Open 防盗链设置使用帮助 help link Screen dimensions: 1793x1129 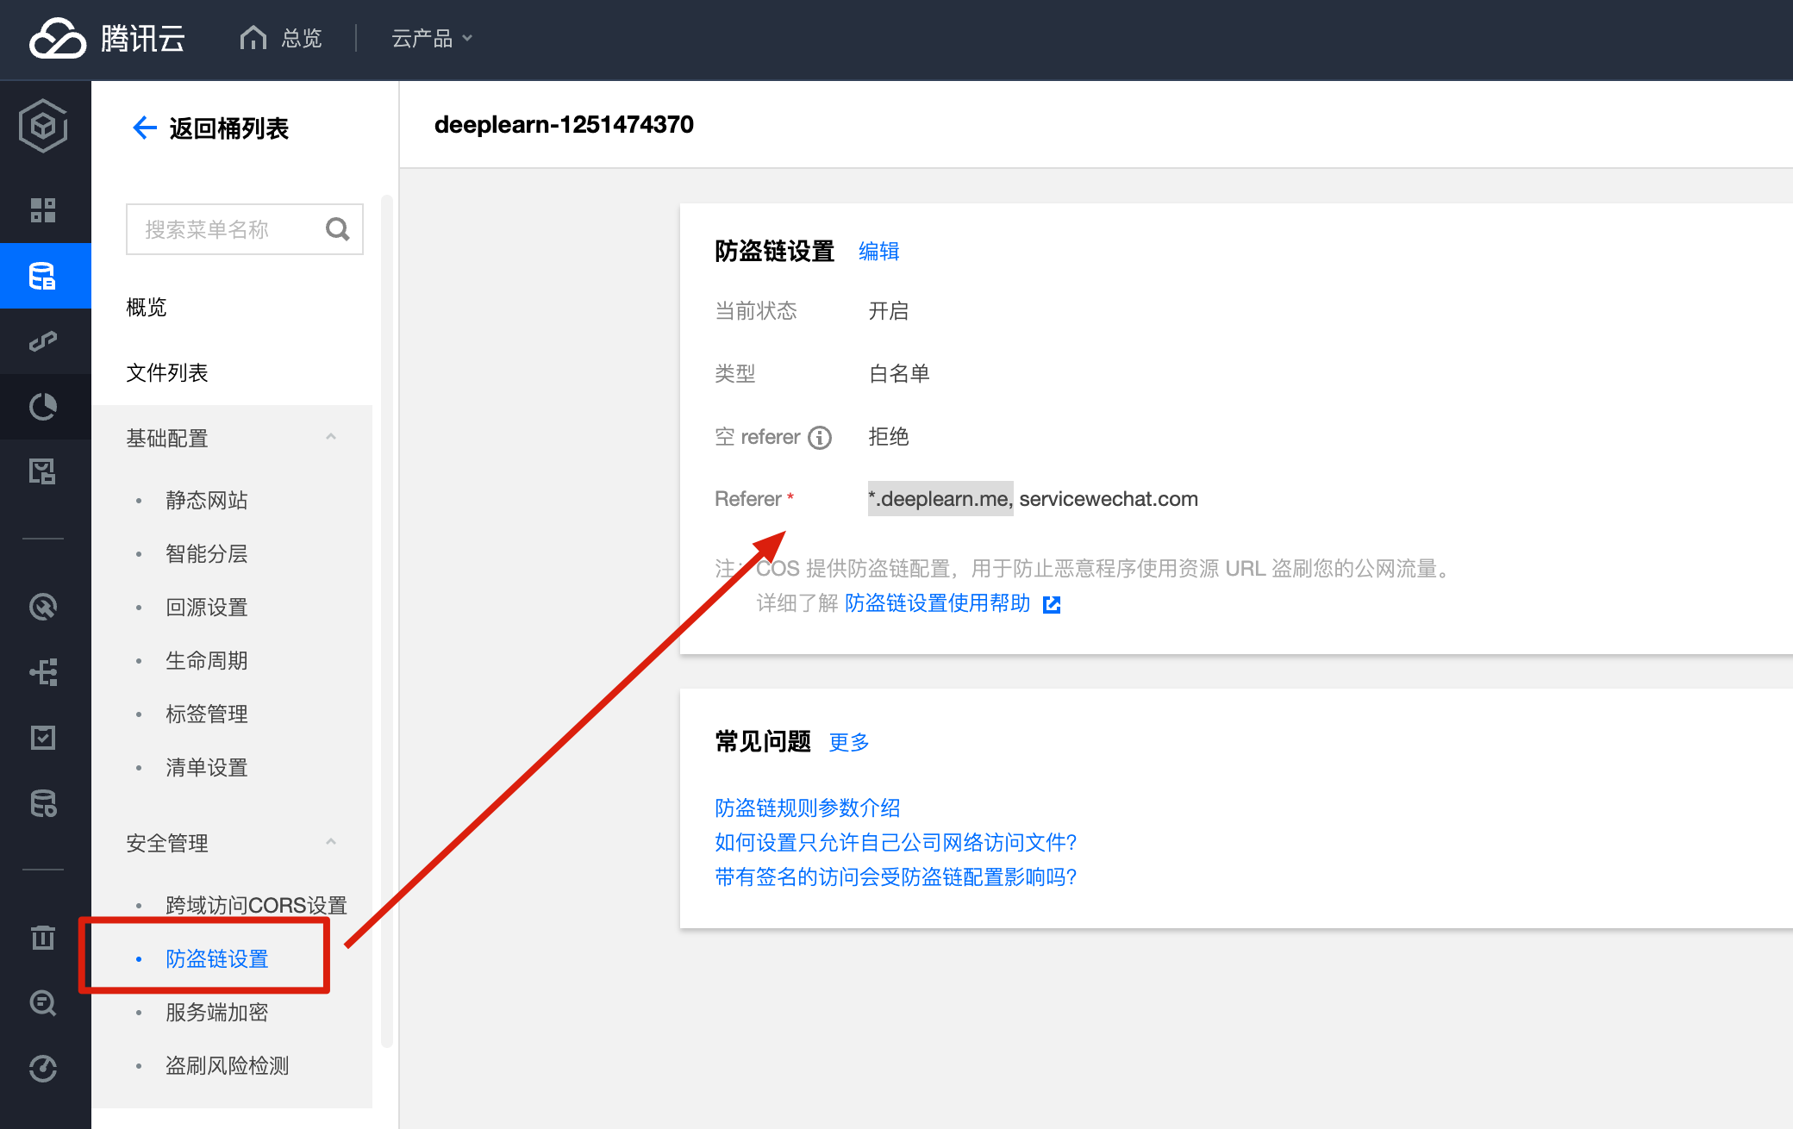pyautogui.click(x=937, y=603)
